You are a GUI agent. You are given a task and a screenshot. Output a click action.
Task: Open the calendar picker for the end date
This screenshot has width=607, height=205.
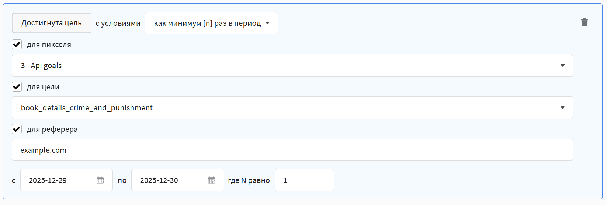coord(211,180)
